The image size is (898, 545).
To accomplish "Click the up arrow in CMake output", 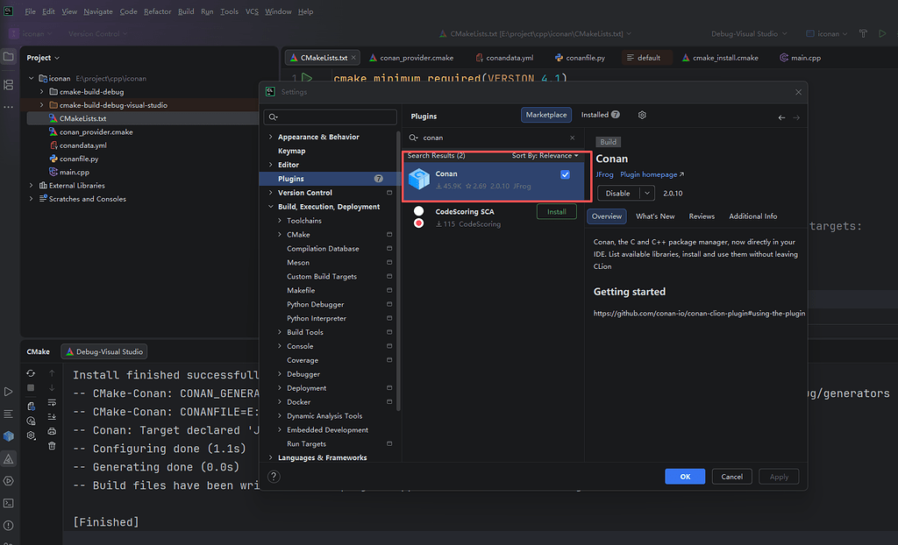I will (52, 373).
